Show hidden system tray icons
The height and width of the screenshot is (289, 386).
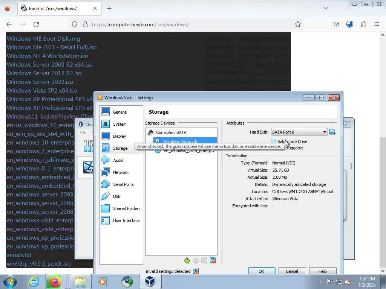(x=320, y=282)
